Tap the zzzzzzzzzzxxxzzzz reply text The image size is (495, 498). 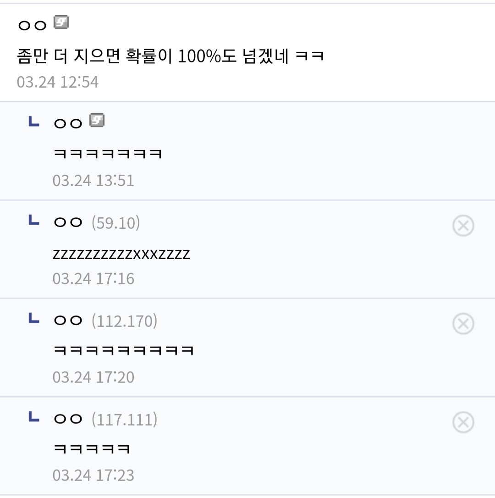click(121, 254)
